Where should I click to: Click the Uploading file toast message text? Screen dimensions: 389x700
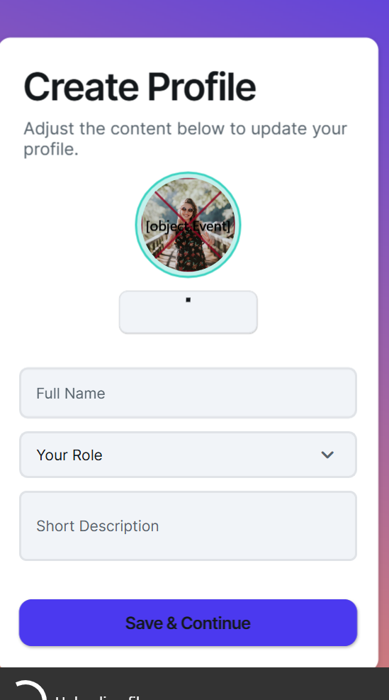[x=99, y=696]
